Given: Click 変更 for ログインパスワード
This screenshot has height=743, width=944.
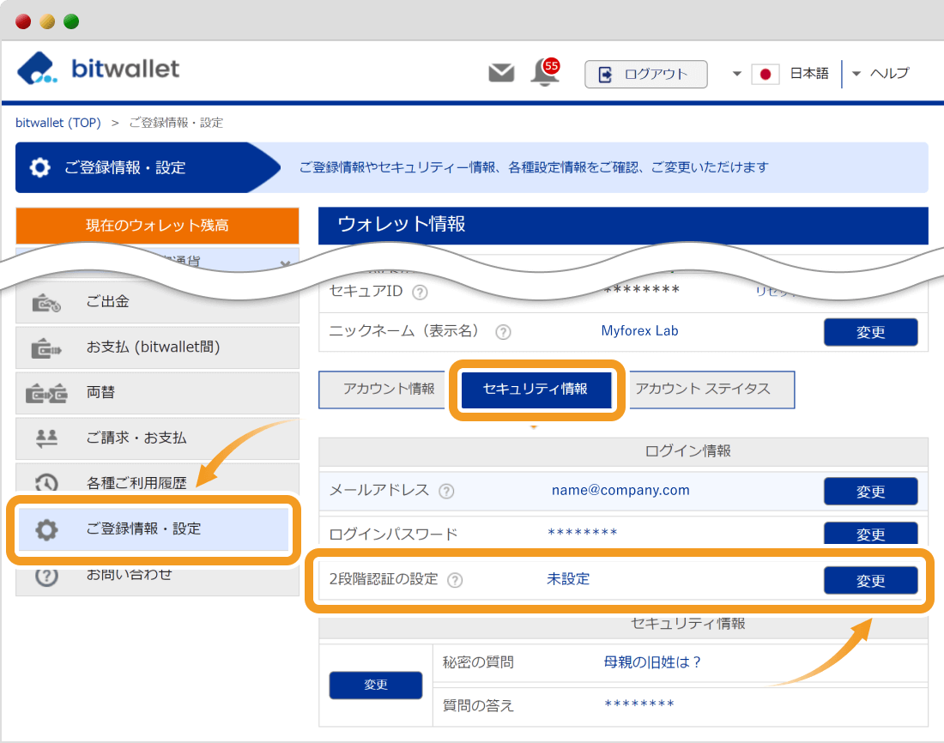Looking at the screenshot, I should pyautogui.click(x=870, y=533).
